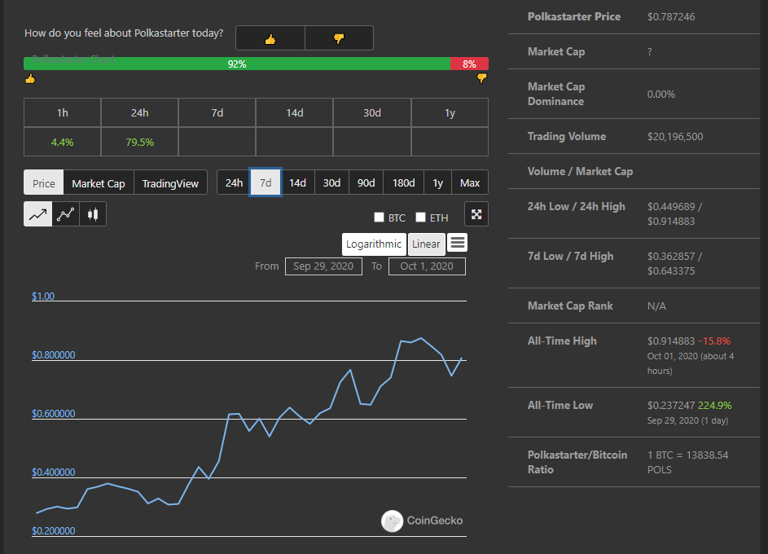Click Trading Volume value $20,196,500

675,137
